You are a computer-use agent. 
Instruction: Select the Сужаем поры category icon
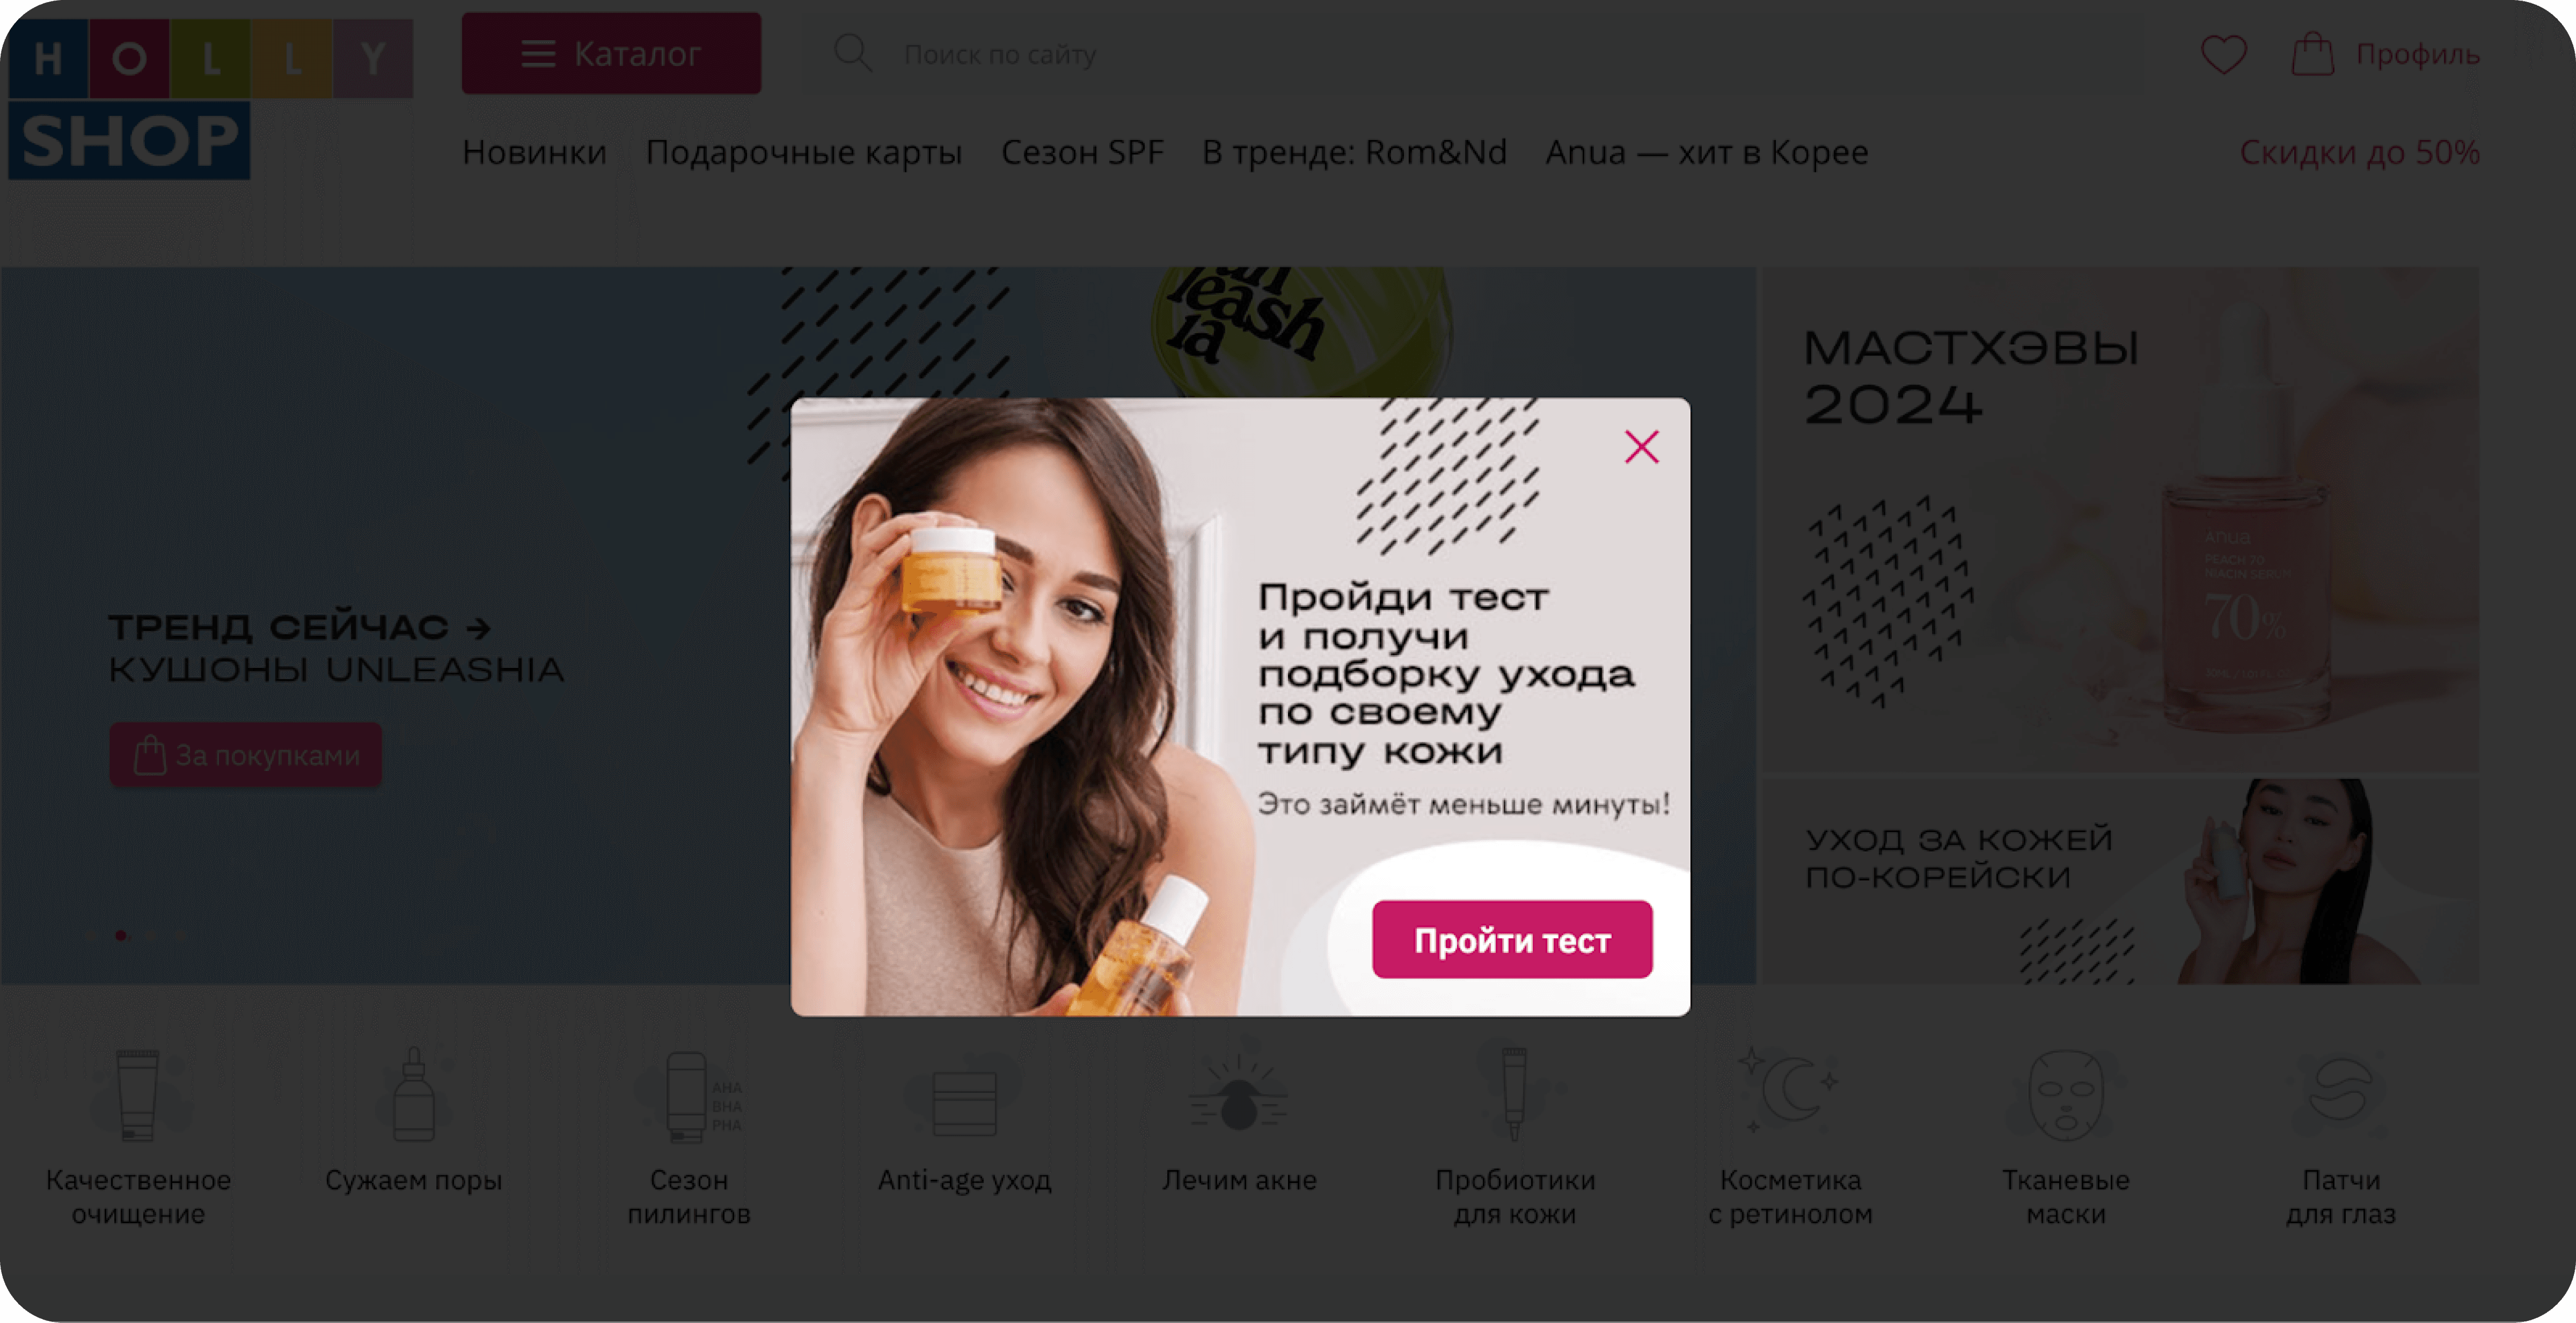(x=413, y=1096)
